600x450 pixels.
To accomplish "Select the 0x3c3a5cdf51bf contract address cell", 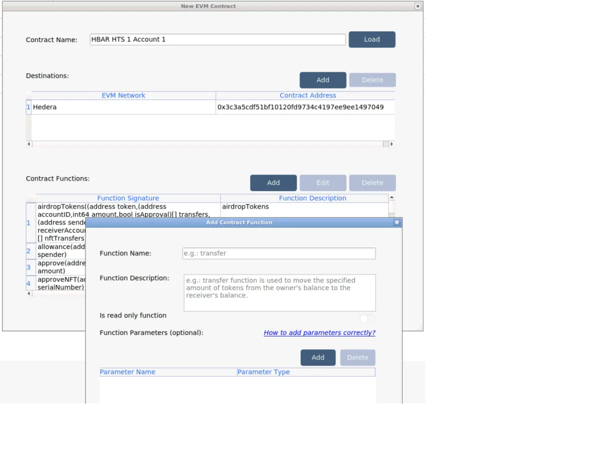I will pyautogui.click(x=305, y=107).
